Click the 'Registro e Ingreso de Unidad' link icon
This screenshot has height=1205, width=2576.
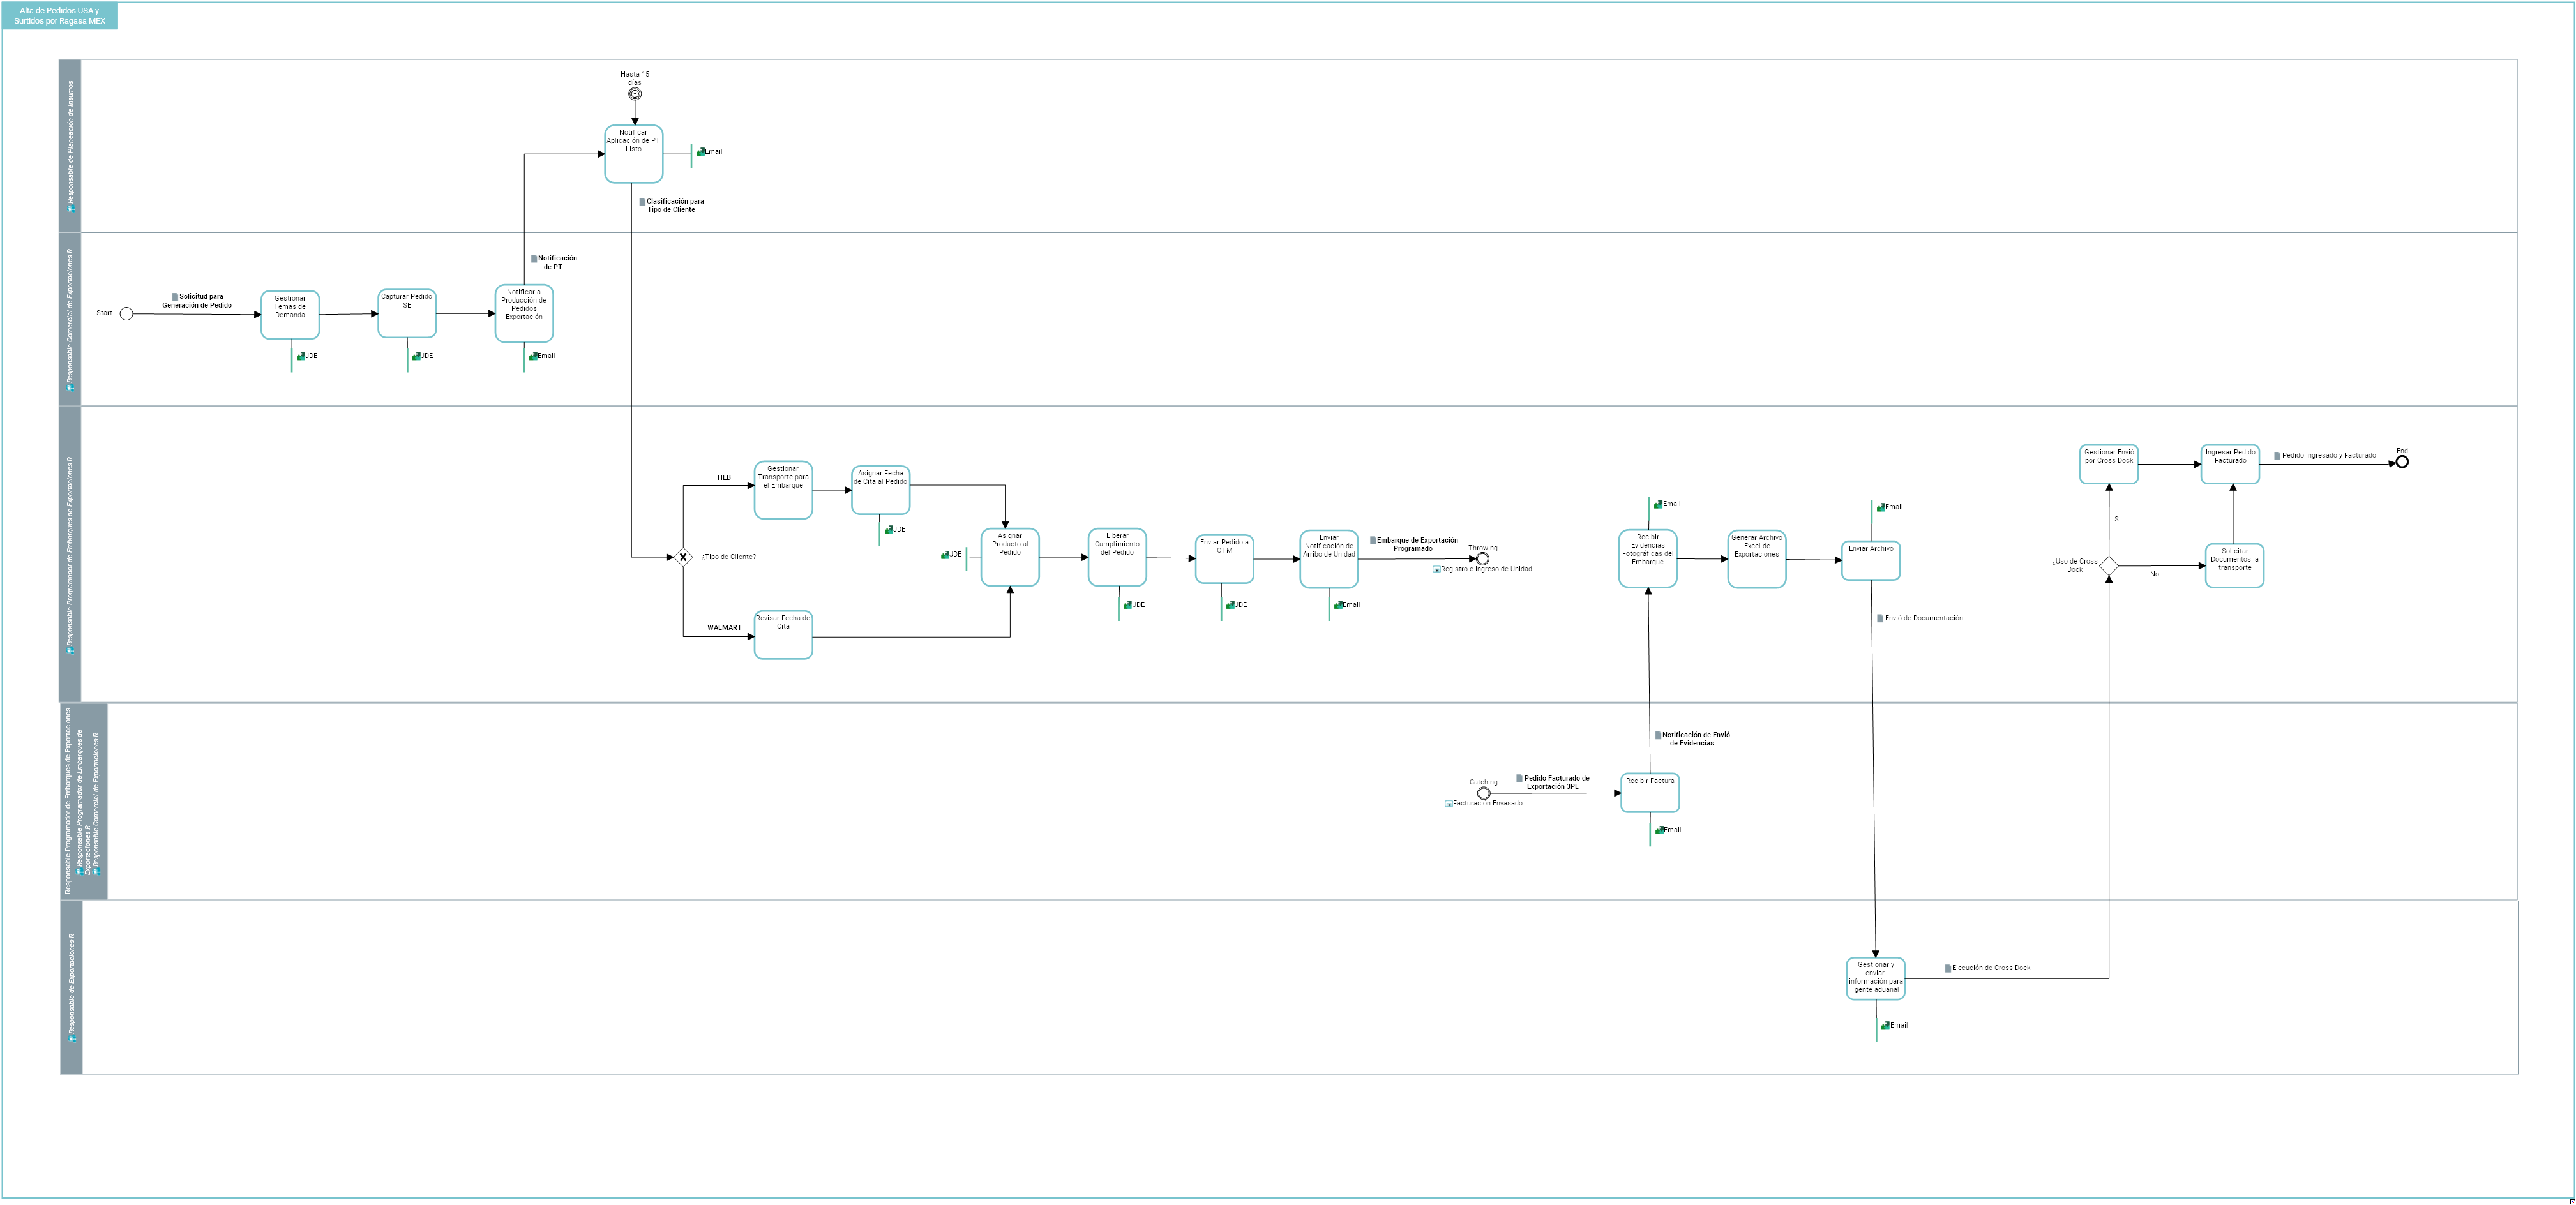tap(1436, 570)
